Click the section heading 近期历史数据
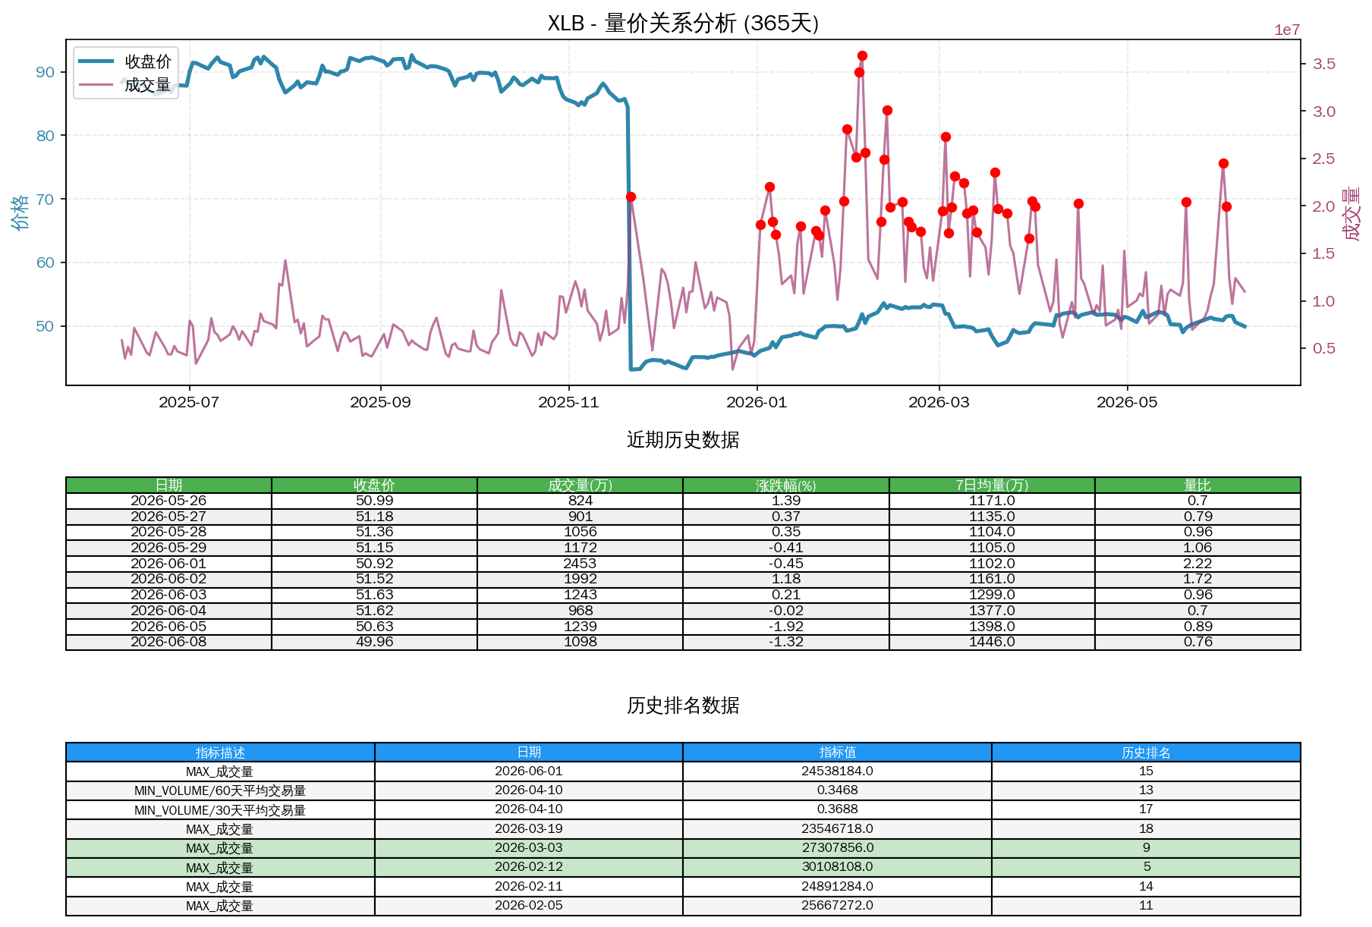 click(683, 440)
